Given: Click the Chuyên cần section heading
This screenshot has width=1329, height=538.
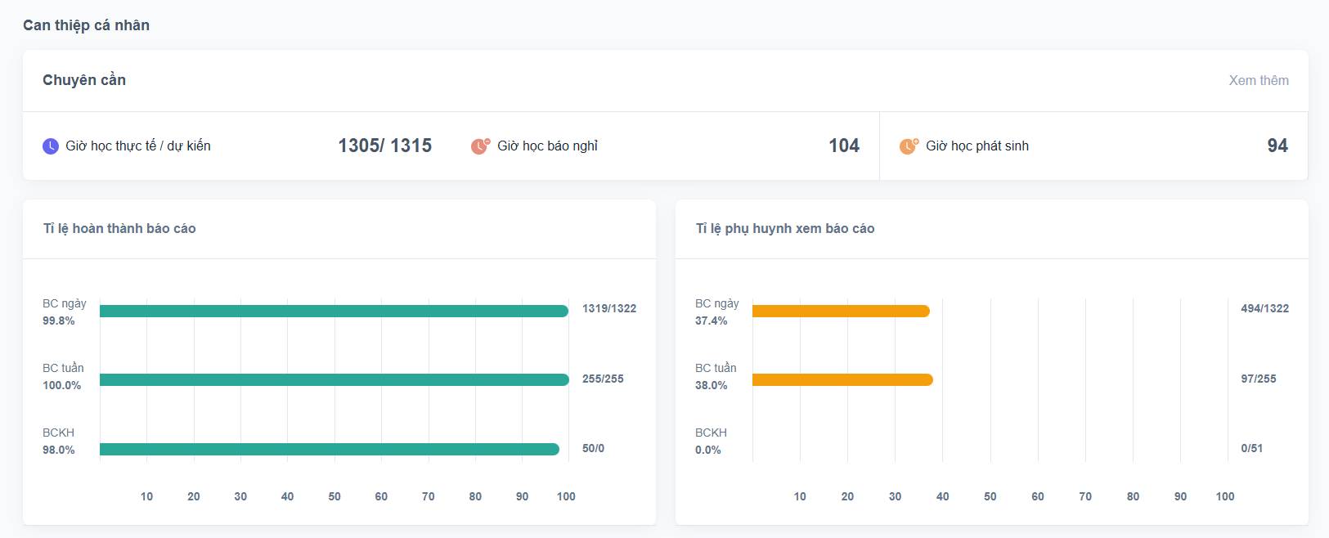Looking at the screenshot, I should pos(84,80).
